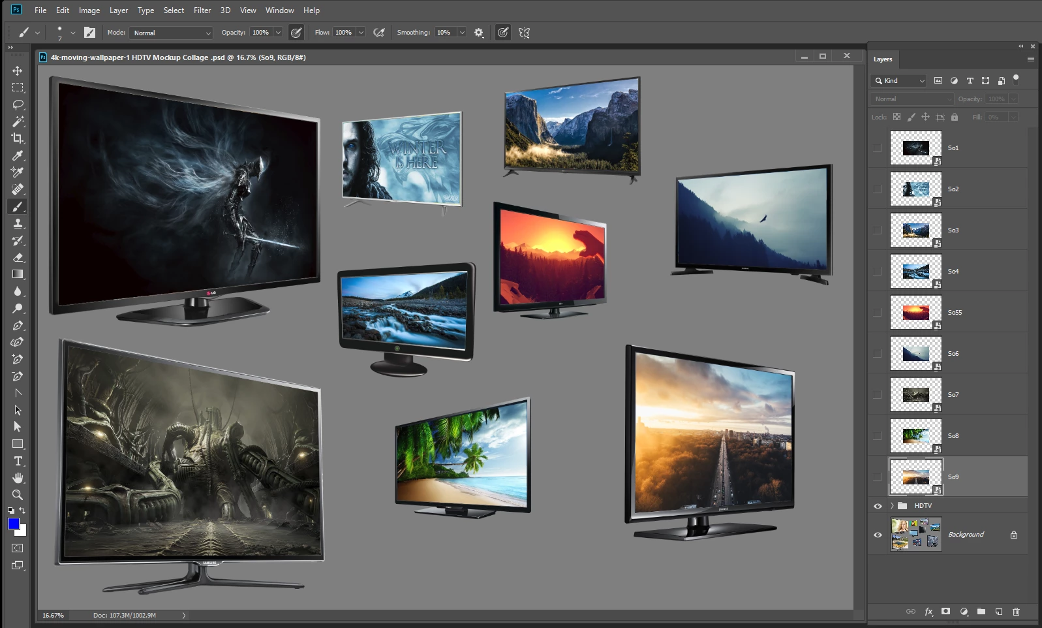Select the Zoom tool
This screenshot has width=1042, height=628.
[x=18, y=495]
